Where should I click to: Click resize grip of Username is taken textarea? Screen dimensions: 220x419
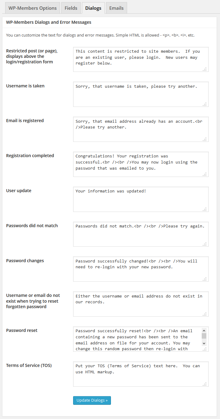tap(205, 104)
